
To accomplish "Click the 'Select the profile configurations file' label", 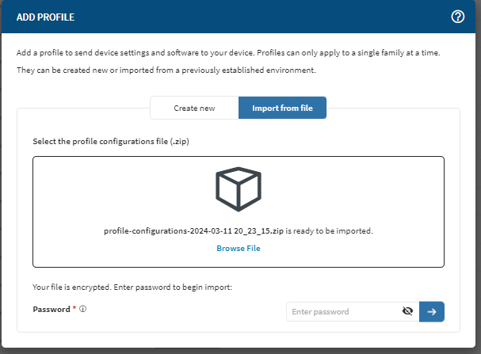I will [111, 141].
